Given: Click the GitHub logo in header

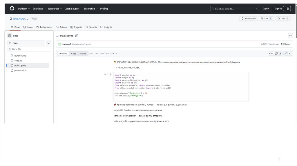Looking at the screenshot, I should tap(12, 9).
